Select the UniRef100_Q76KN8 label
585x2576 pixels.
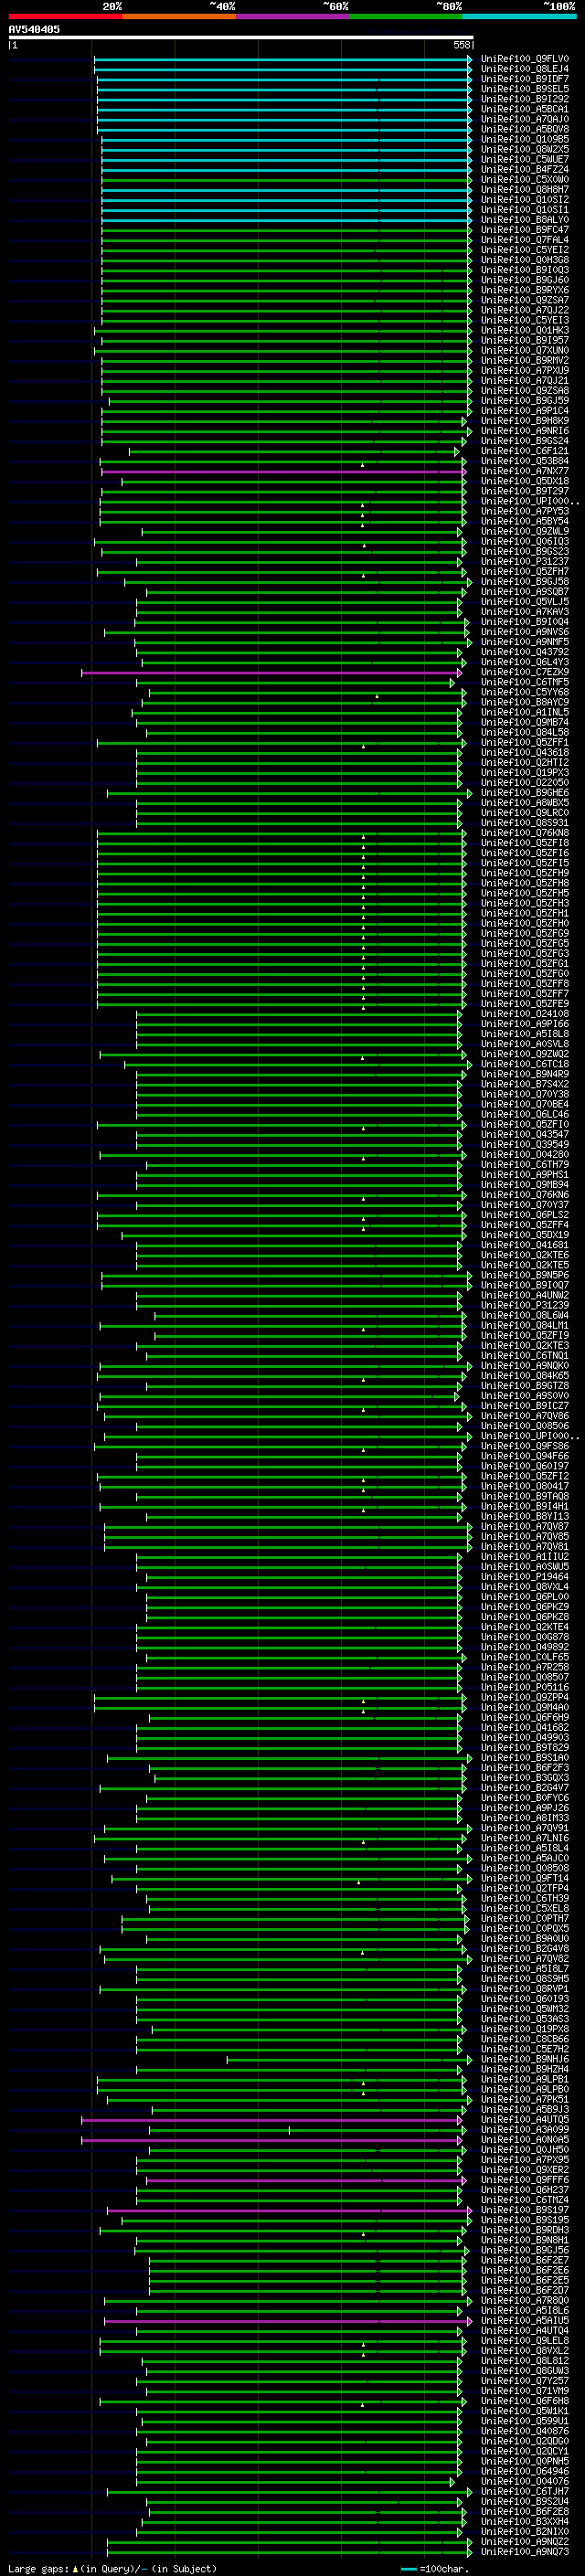coord(524,833)
